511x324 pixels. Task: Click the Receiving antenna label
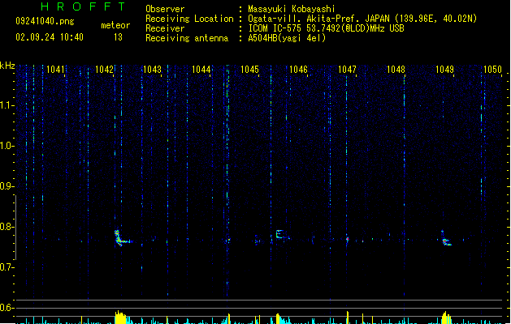[x=187, y=38]
